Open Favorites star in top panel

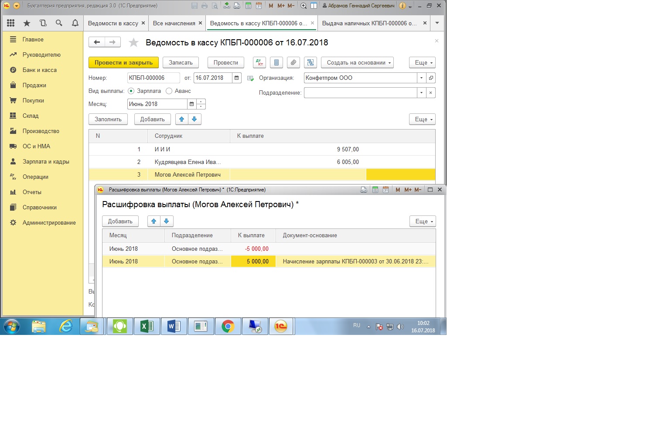(27, 23)
